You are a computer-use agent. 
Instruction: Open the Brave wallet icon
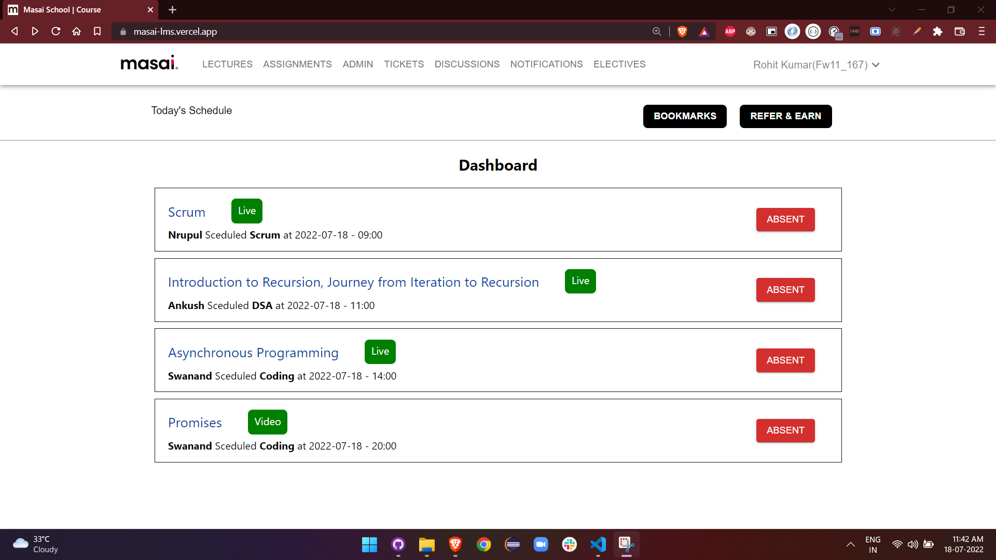coord(959,32)
